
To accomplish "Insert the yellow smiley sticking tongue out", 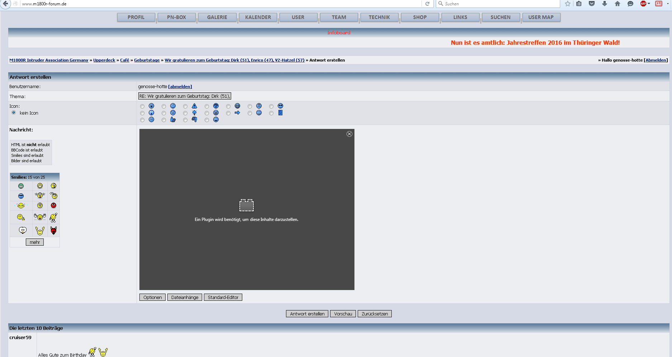I will 40,217.
